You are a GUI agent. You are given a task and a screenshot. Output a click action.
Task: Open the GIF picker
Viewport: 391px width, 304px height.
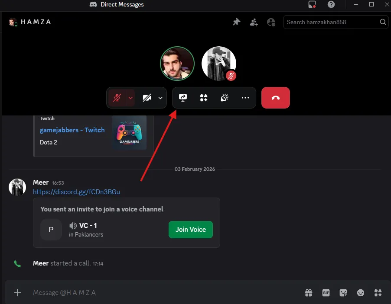(x=326, y=293)
